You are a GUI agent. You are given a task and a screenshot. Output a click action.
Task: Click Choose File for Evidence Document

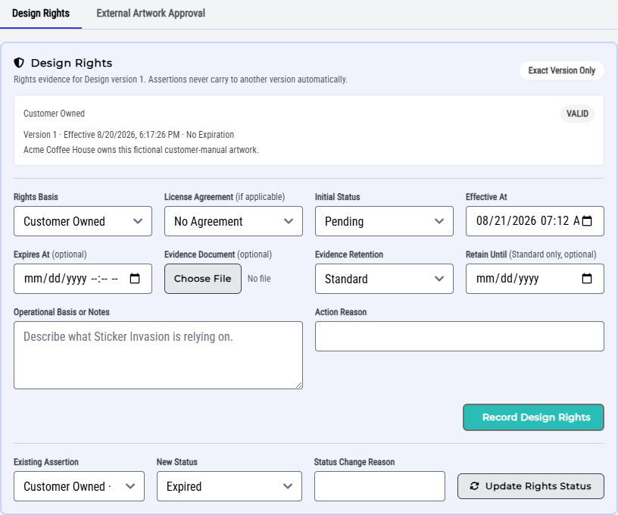click(x=202, y=279)
